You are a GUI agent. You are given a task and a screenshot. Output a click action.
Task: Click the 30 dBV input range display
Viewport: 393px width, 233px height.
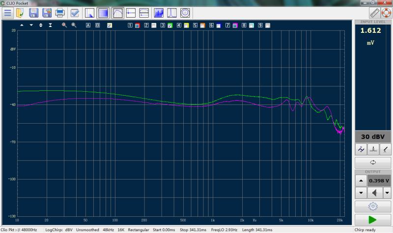point(373,137)
